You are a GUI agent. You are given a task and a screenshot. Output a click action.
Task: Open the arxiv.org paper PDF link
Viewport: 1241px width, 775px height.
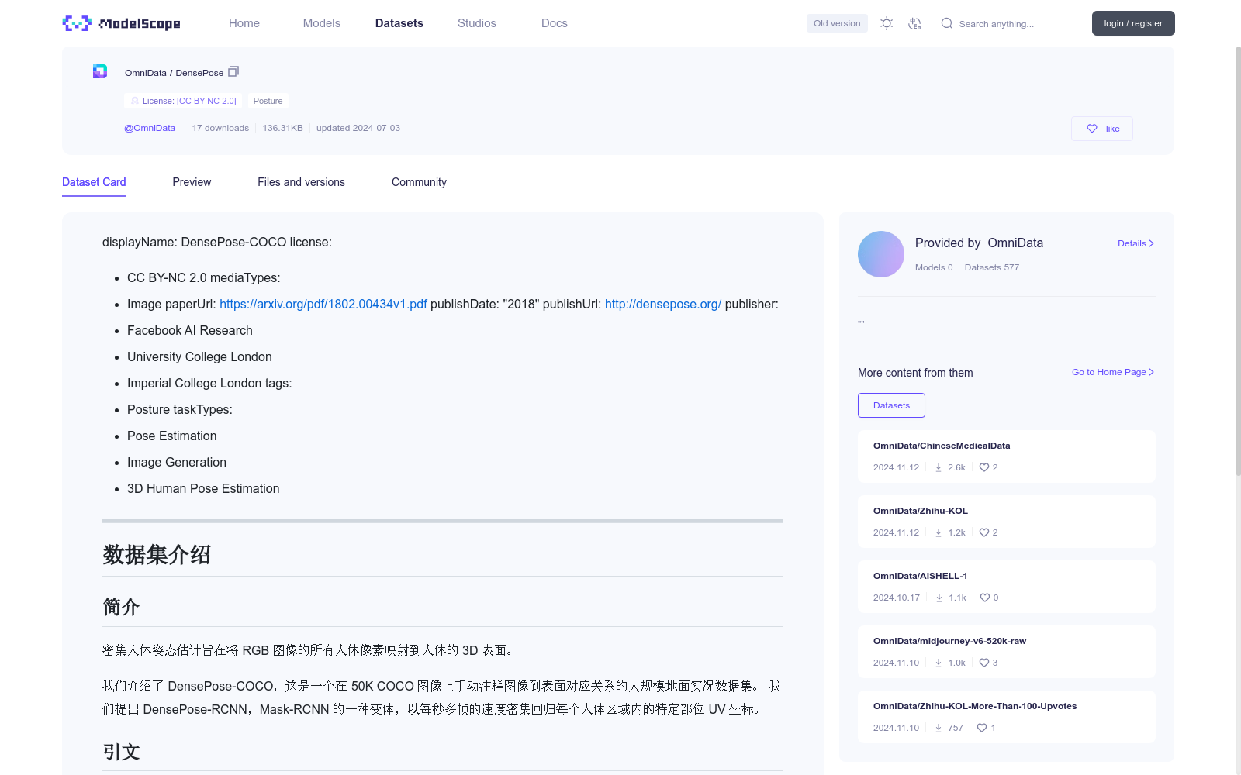(323, 304)
